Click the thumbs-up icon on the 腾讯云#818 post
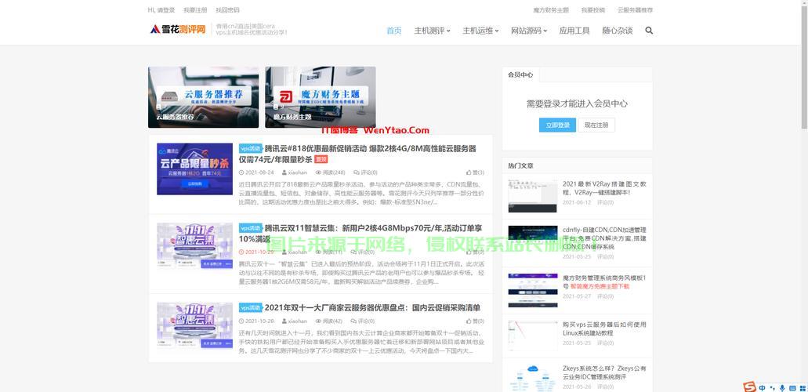This screenshot has height=392, width=808. click(469, 172)
